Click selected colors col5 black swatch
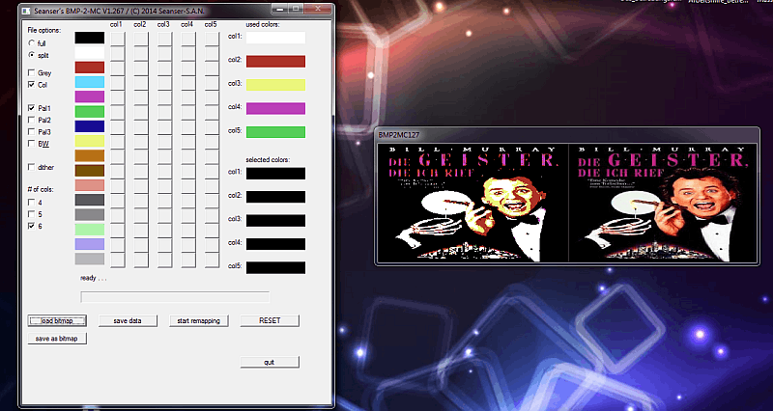773x411 pixels. [x=275, y=268]
